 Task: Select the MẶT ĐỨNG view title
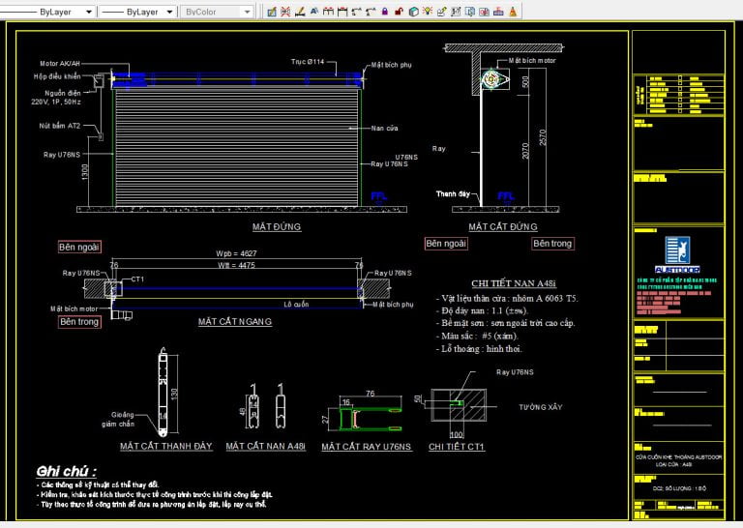277,227
